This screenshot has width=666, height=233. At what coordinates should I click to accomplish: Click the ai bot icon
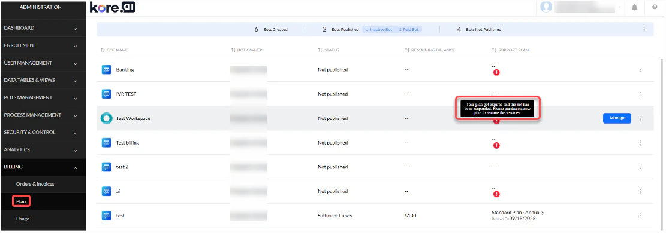(x=106, y=192)
